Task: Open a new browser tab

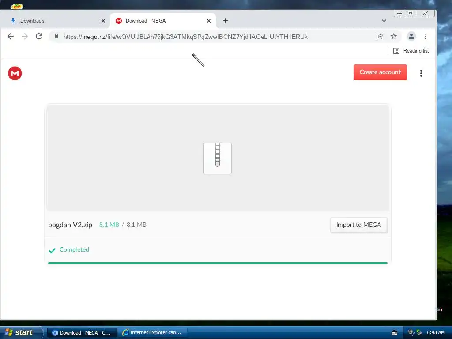Action: (226, 21)
